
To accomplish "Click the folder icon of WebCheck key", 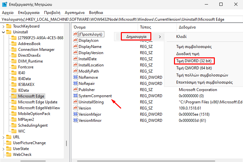I will click(x=9, y=155).
